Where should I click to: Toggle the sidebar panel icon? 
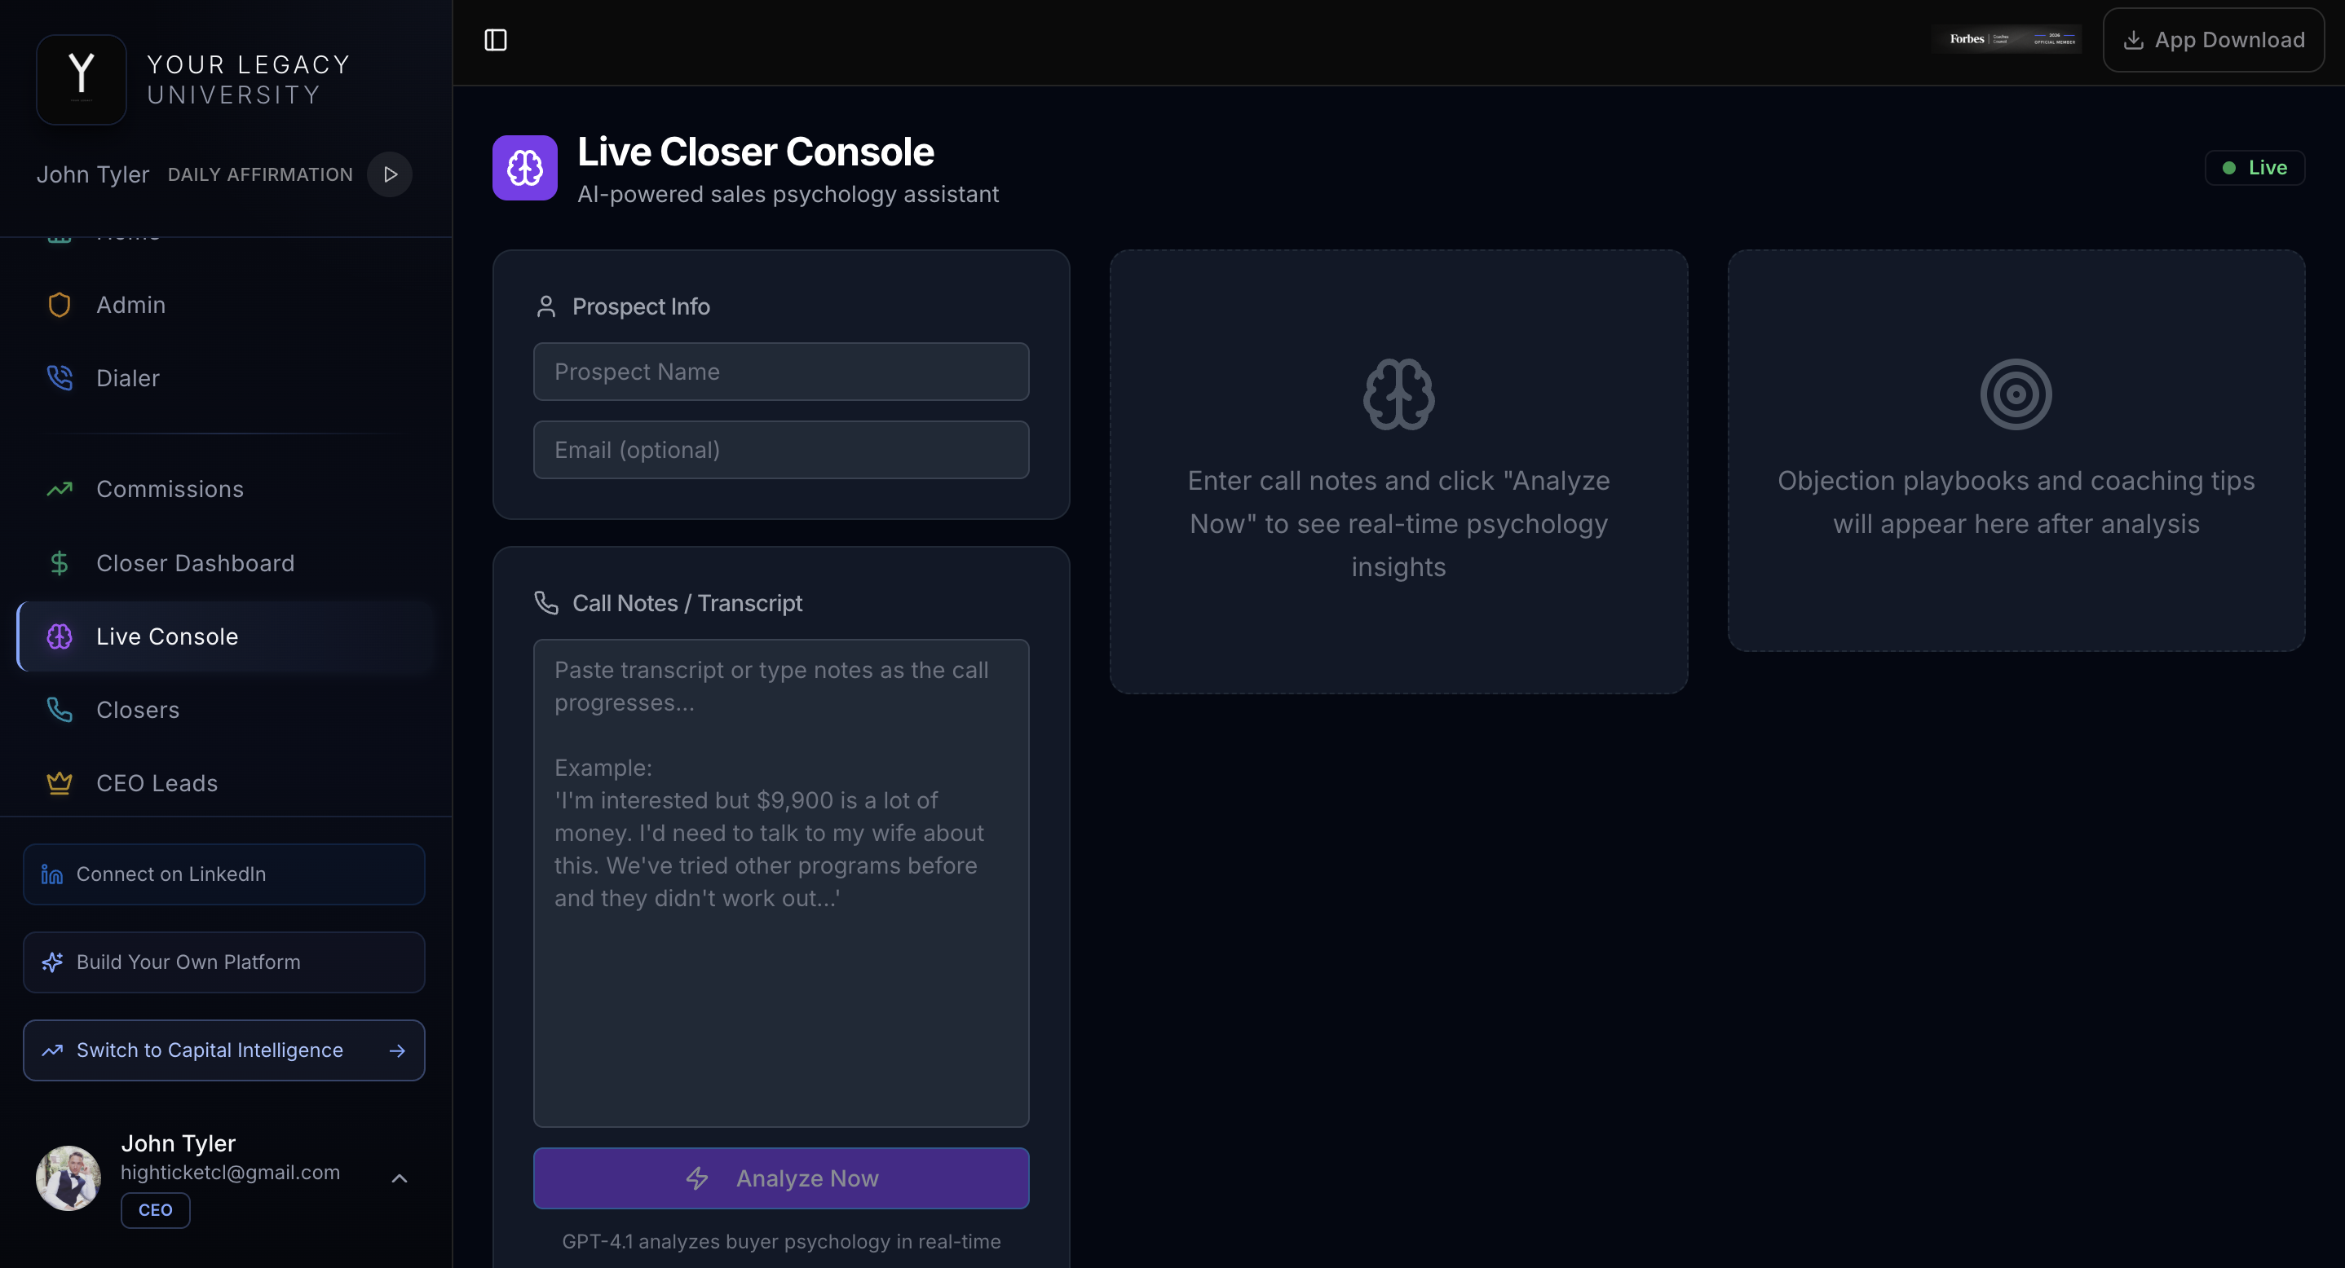(495, 40)
